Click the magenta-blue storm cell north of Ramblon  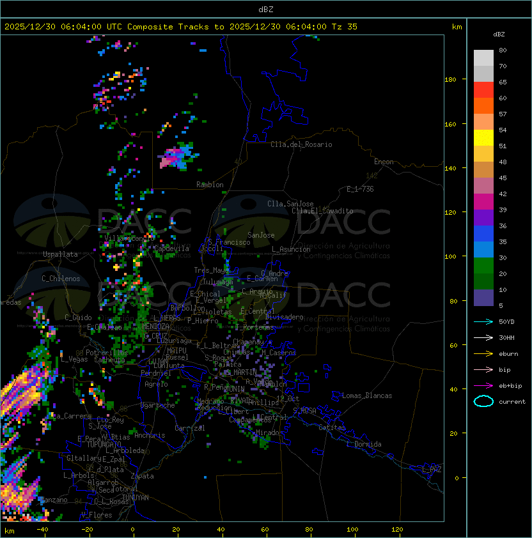click(x=178, y=157)
